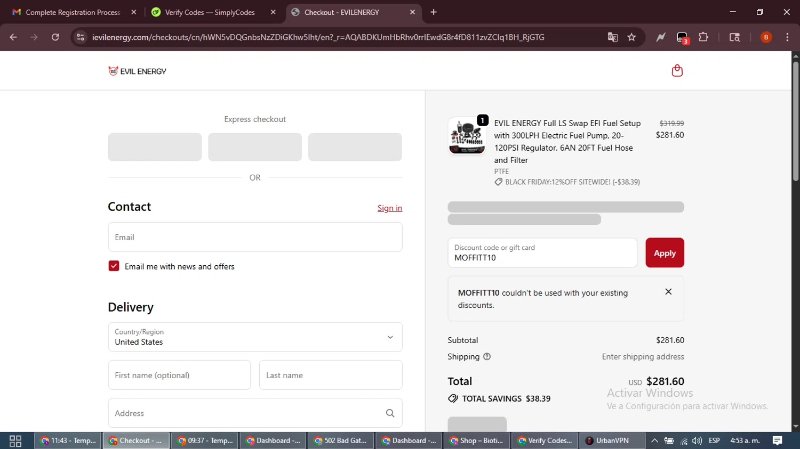
Task: Click the Enter shipping address text
Action: (643, 357)
